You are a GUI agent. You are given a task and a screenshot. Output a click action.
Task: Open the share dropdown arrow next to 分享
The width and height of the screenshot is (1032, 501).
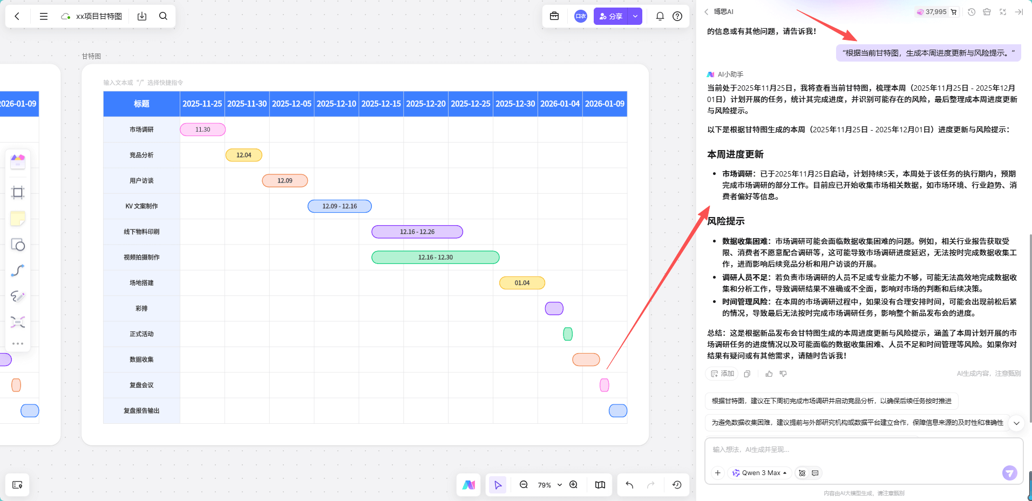635,16
